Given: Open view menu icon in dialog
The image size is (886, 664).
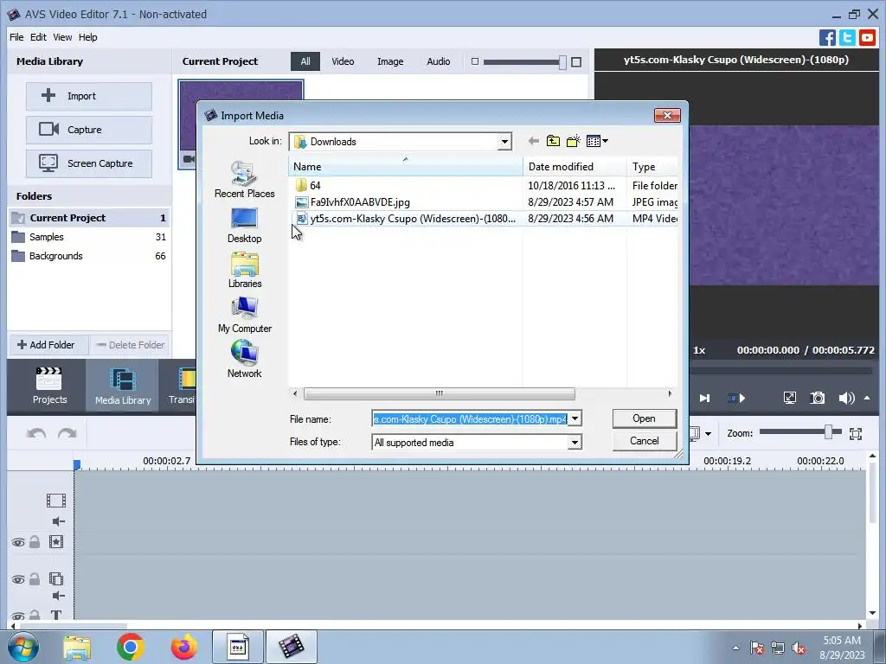Looking at the screenshot, I should (597, 141).
